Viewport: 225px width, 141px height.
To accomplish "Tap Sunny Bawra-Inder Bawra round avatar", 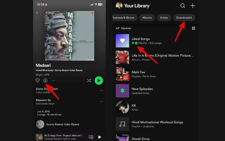I will [x=40, y=124].
